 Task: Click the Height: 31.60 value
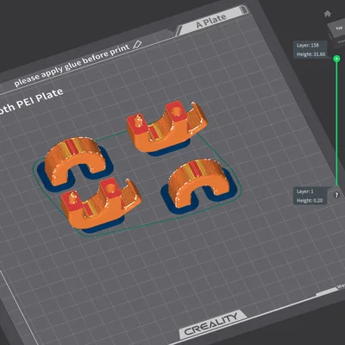pos(310,54)
